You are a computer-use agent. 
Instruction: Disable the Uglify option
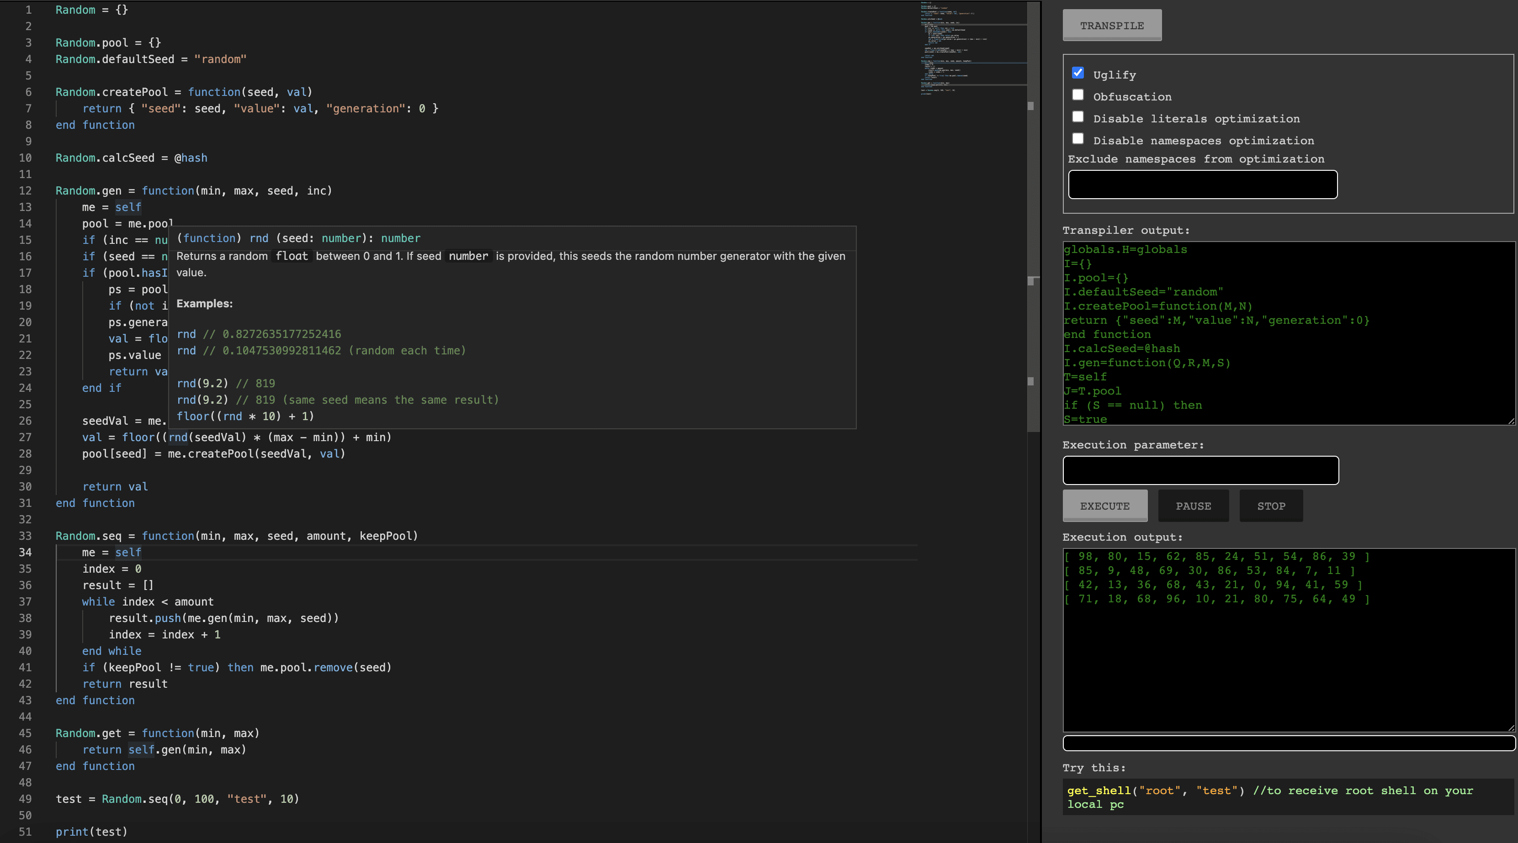click(1078, 73)
